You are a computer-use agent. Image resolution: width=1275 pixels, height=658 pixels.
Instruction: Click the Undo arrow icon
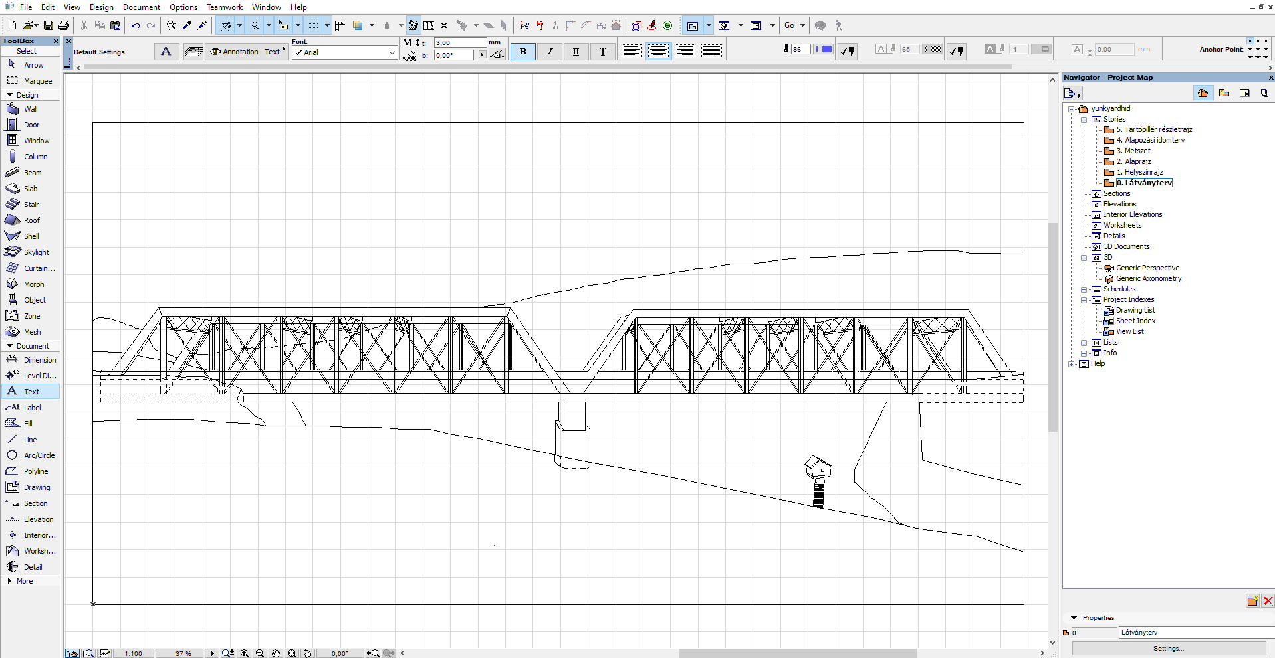(x=136, y=25)
